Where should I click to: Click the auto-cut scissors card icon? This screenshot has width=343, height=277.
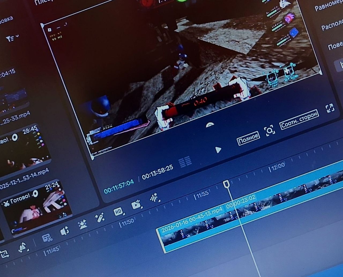pyautogui.click(x=47, y=238)
